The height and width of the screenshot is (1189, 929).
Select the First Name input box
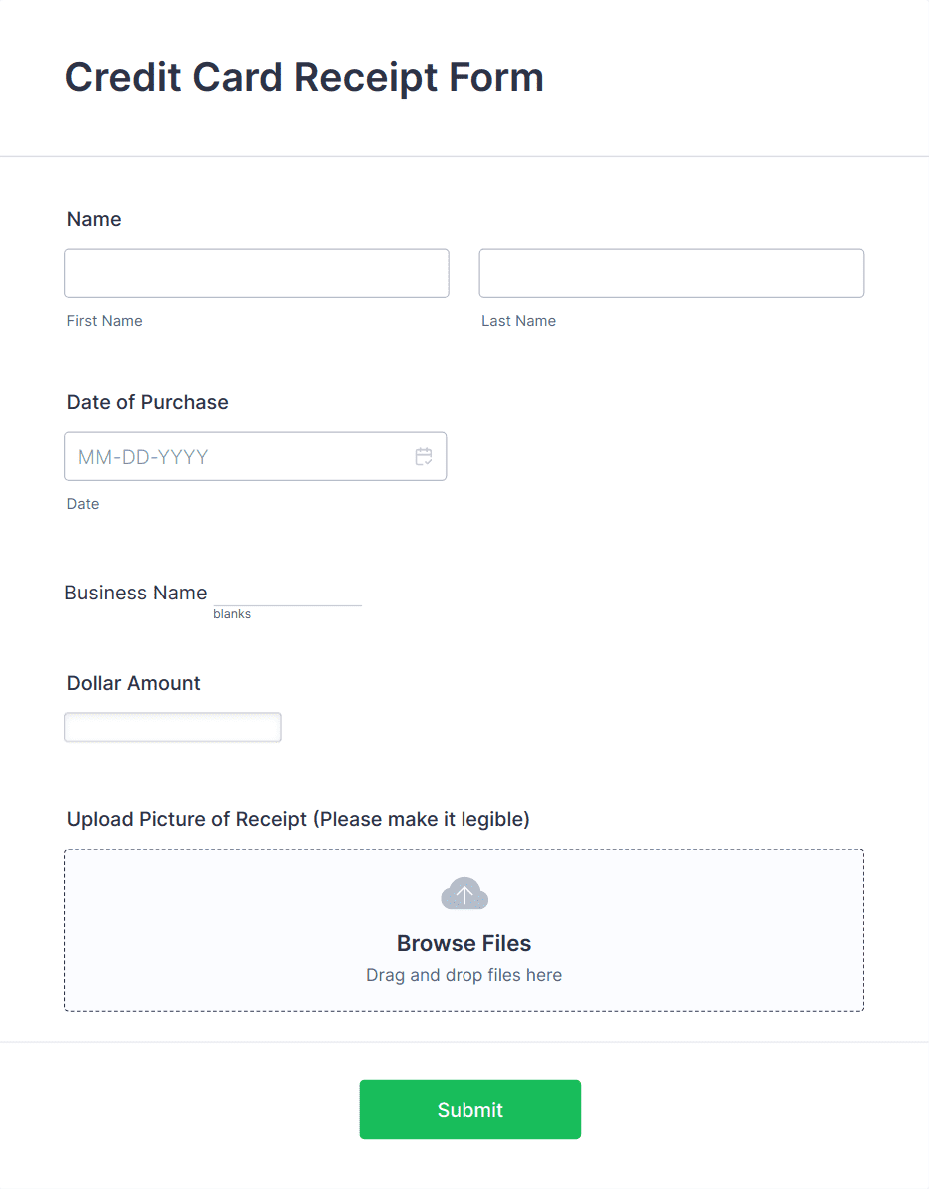tap(256, 273)
